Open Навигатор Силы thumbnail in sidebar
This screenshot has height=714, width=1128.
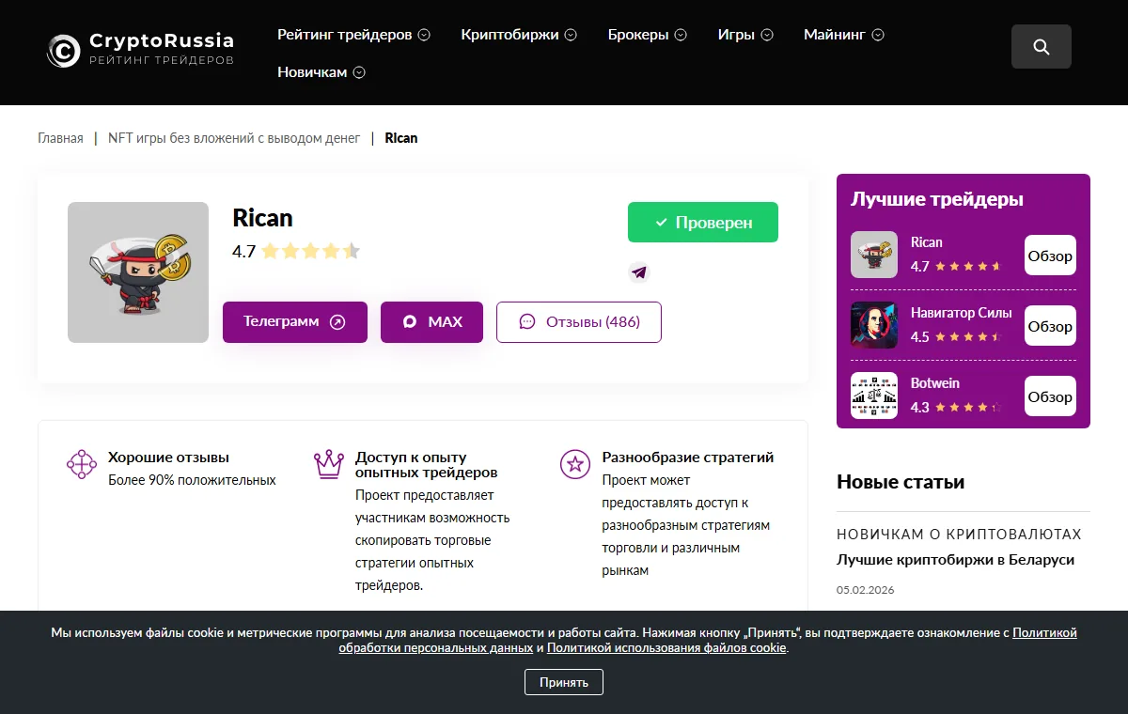tap(874, 325)
